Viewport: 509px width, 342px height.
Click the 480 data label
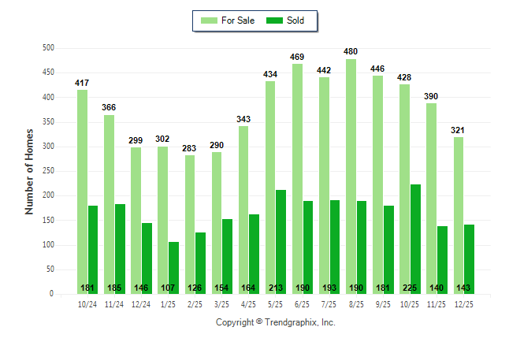click(351, 52)
